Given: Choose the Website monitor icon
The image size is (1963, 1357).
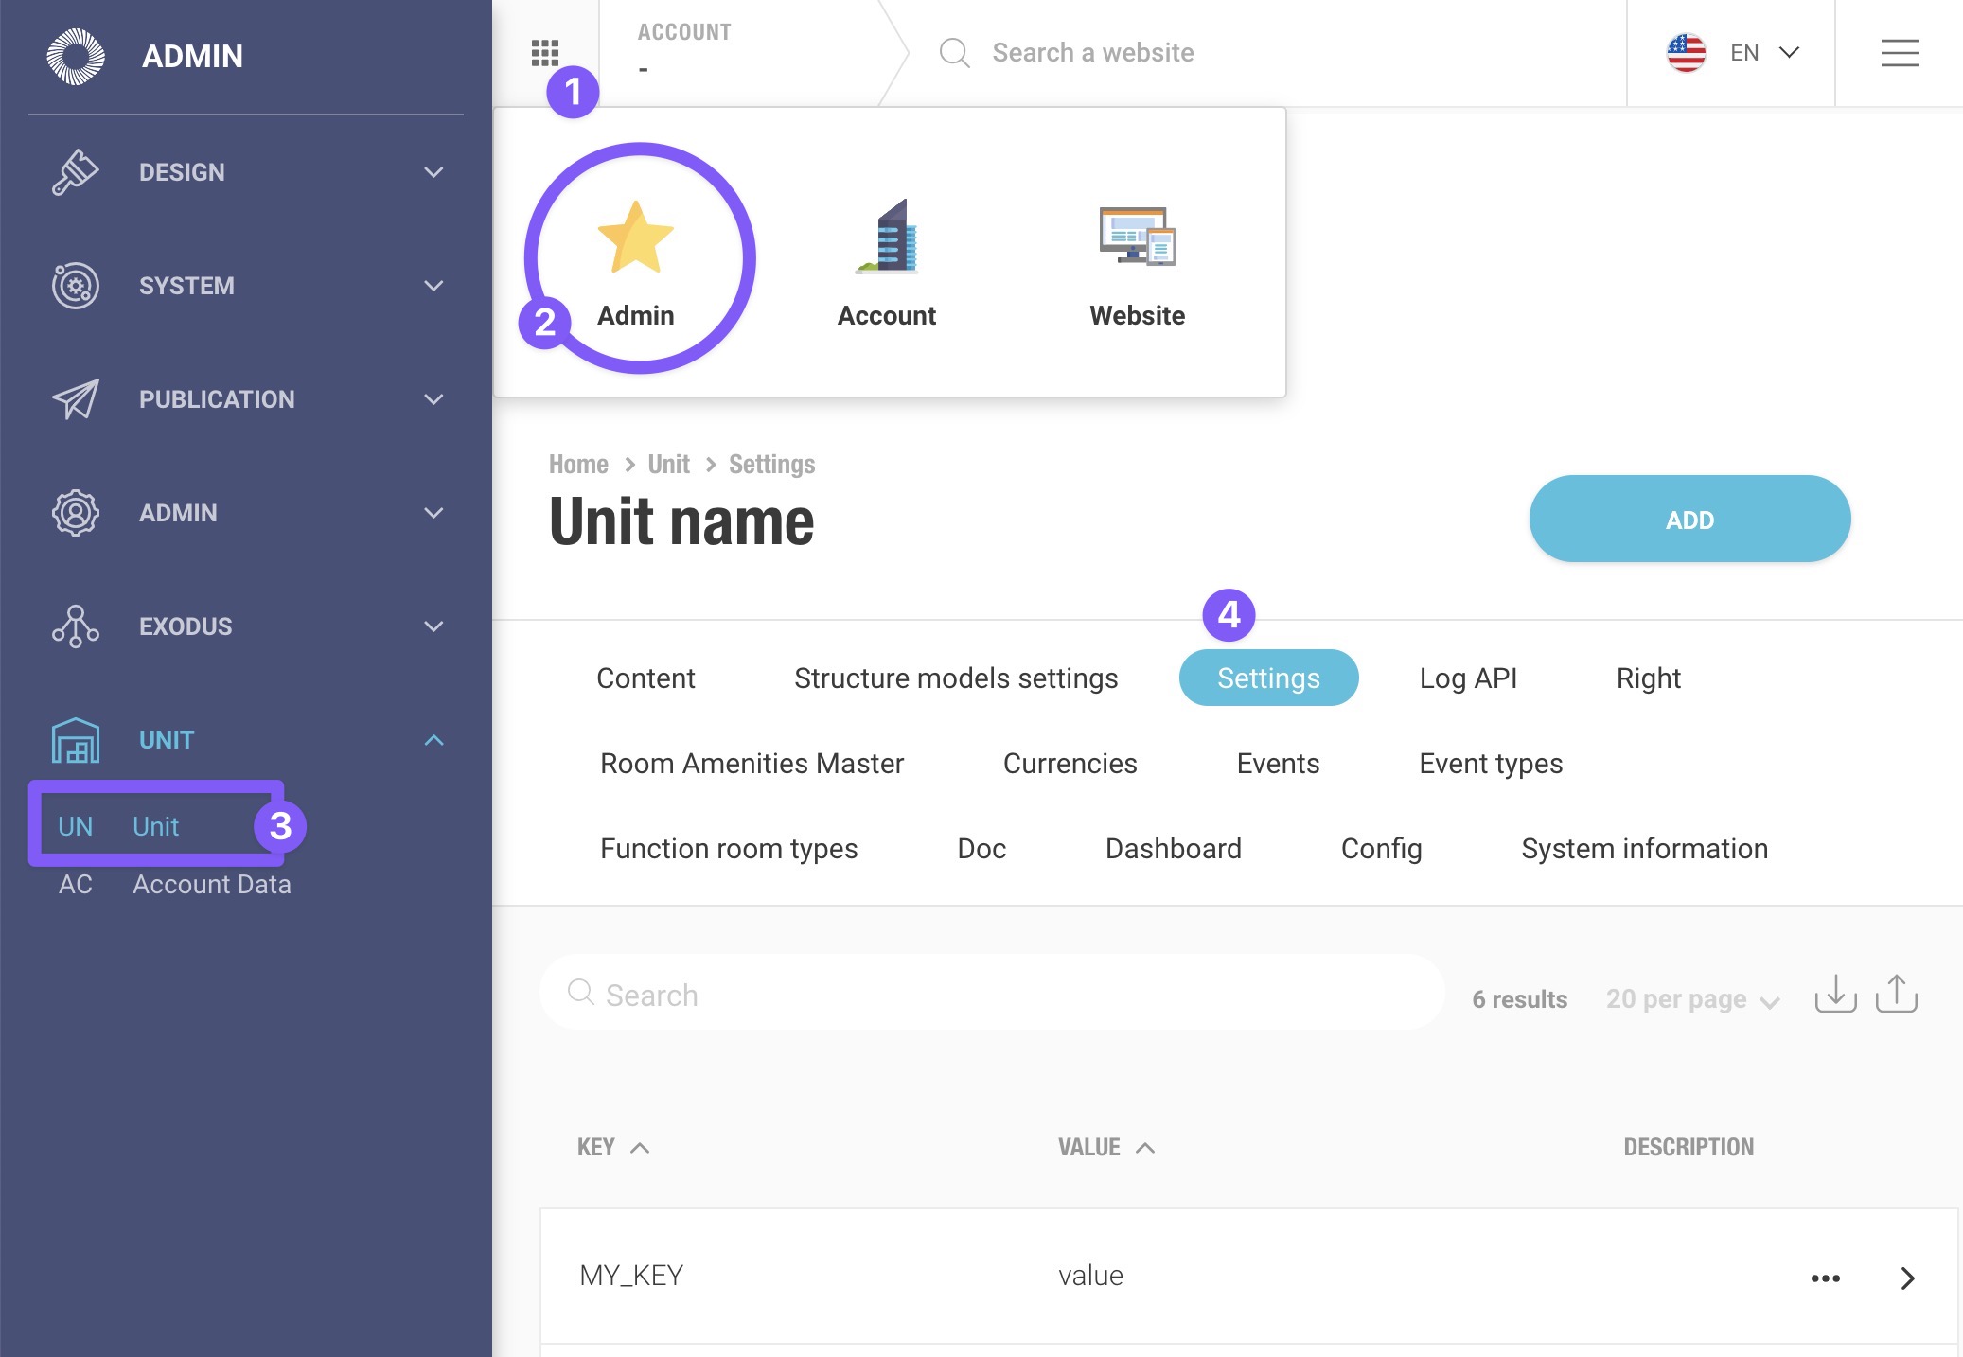Looking at the screenshot, I should pos(1137,238).
